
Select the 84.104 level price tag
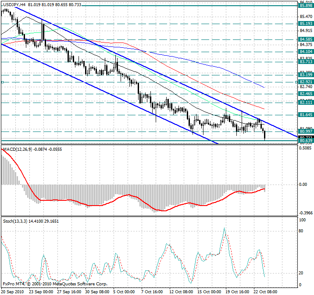306,52
